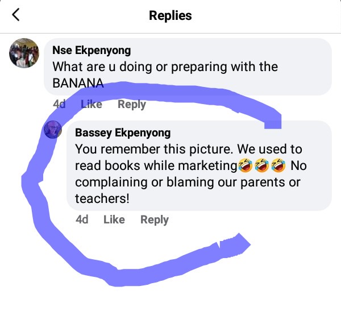Open Bassey Ekpenyong's profile picture
Screen dimensions: 341x328
tap(53, 130)
